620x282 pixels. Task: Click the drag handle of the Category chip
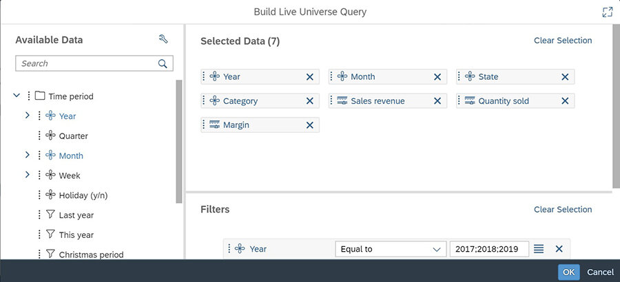204,101
